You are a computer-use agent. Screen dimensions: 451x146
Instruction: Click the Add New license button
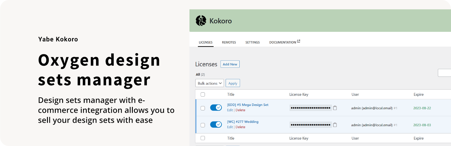[230, 64]
